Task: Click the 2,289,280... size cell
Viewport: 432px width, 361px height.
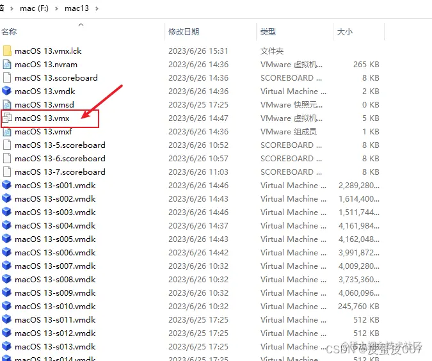Action: coord(359,186)
